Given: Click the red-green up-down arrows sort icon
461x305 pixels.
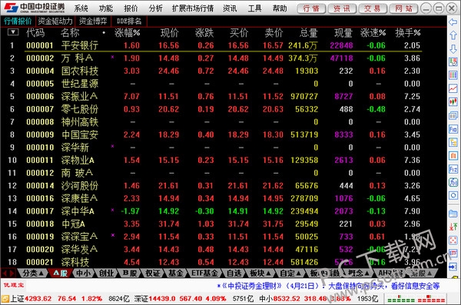Looking at the screenshot, I should [453, 227].
